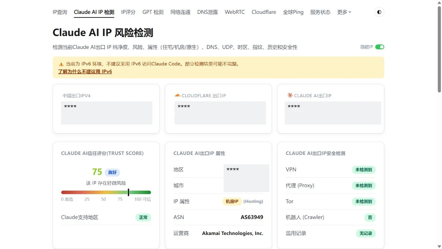Viewport: 442px width, 249px height.
Task: Click the Akamai Technologies, Inc. carrier text
Action: click(x=233, y=233)
